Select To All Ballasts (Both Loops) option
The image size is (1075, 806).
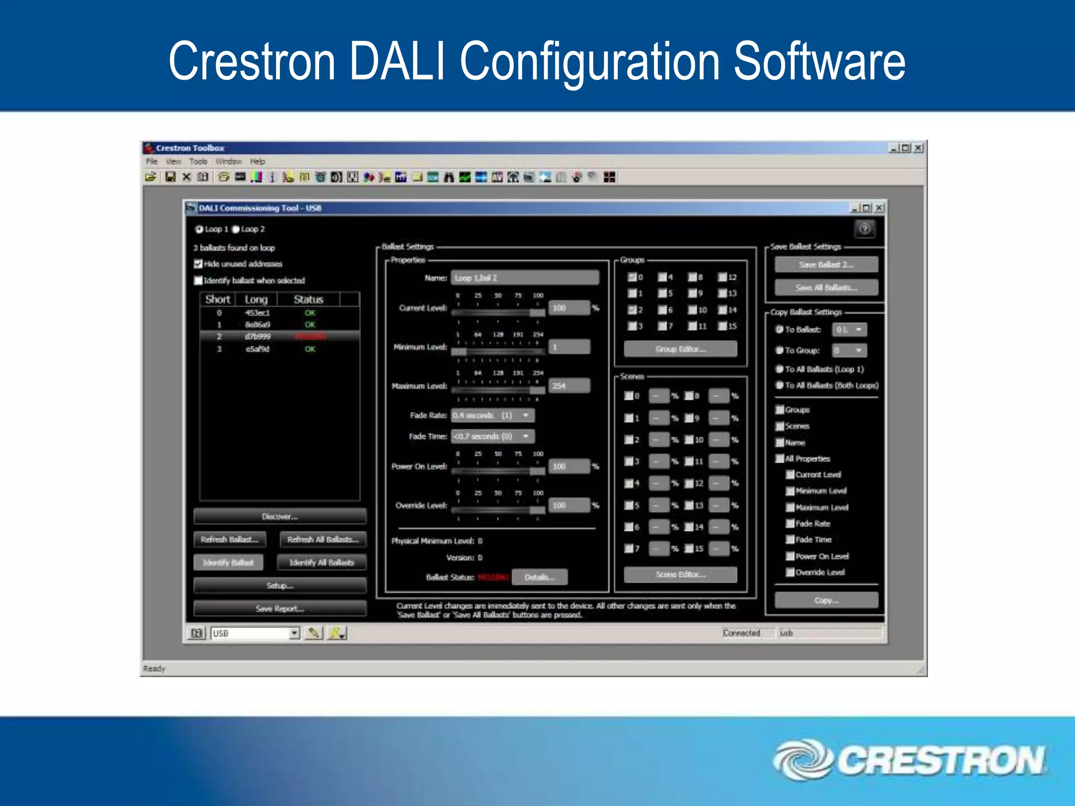click(x=779, y=385)
